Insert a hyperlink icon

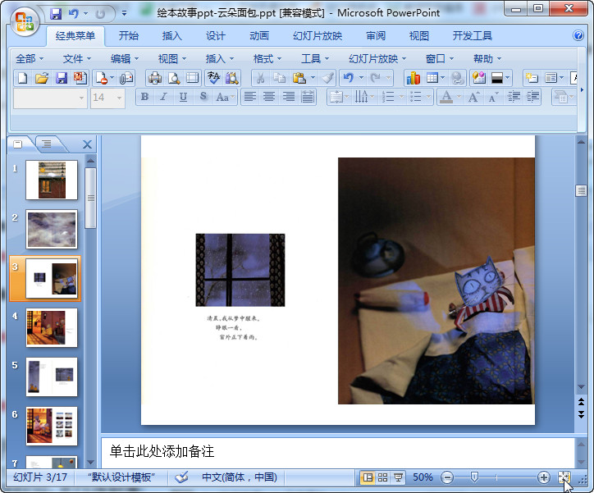[x=457, y=78]
